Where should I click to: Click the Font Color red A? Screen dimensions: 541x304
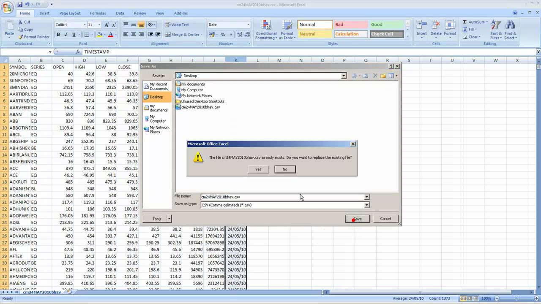(111, 35)
